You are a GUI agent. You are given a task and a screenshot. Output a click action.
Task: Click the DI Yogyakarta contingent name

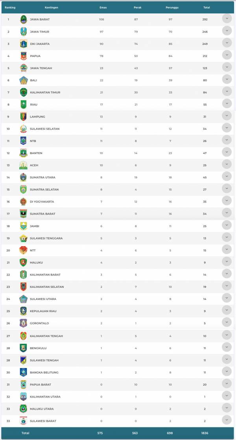coord(42,202)
